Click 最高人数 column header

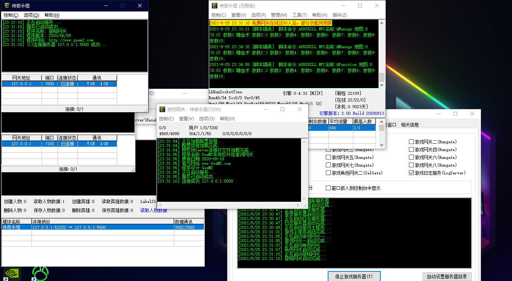click(365, 121)
